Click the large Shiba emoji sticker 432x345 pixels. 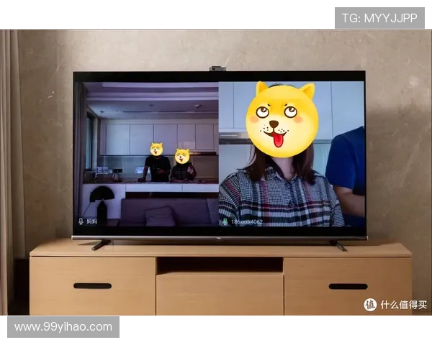click(x=282, y=119)
